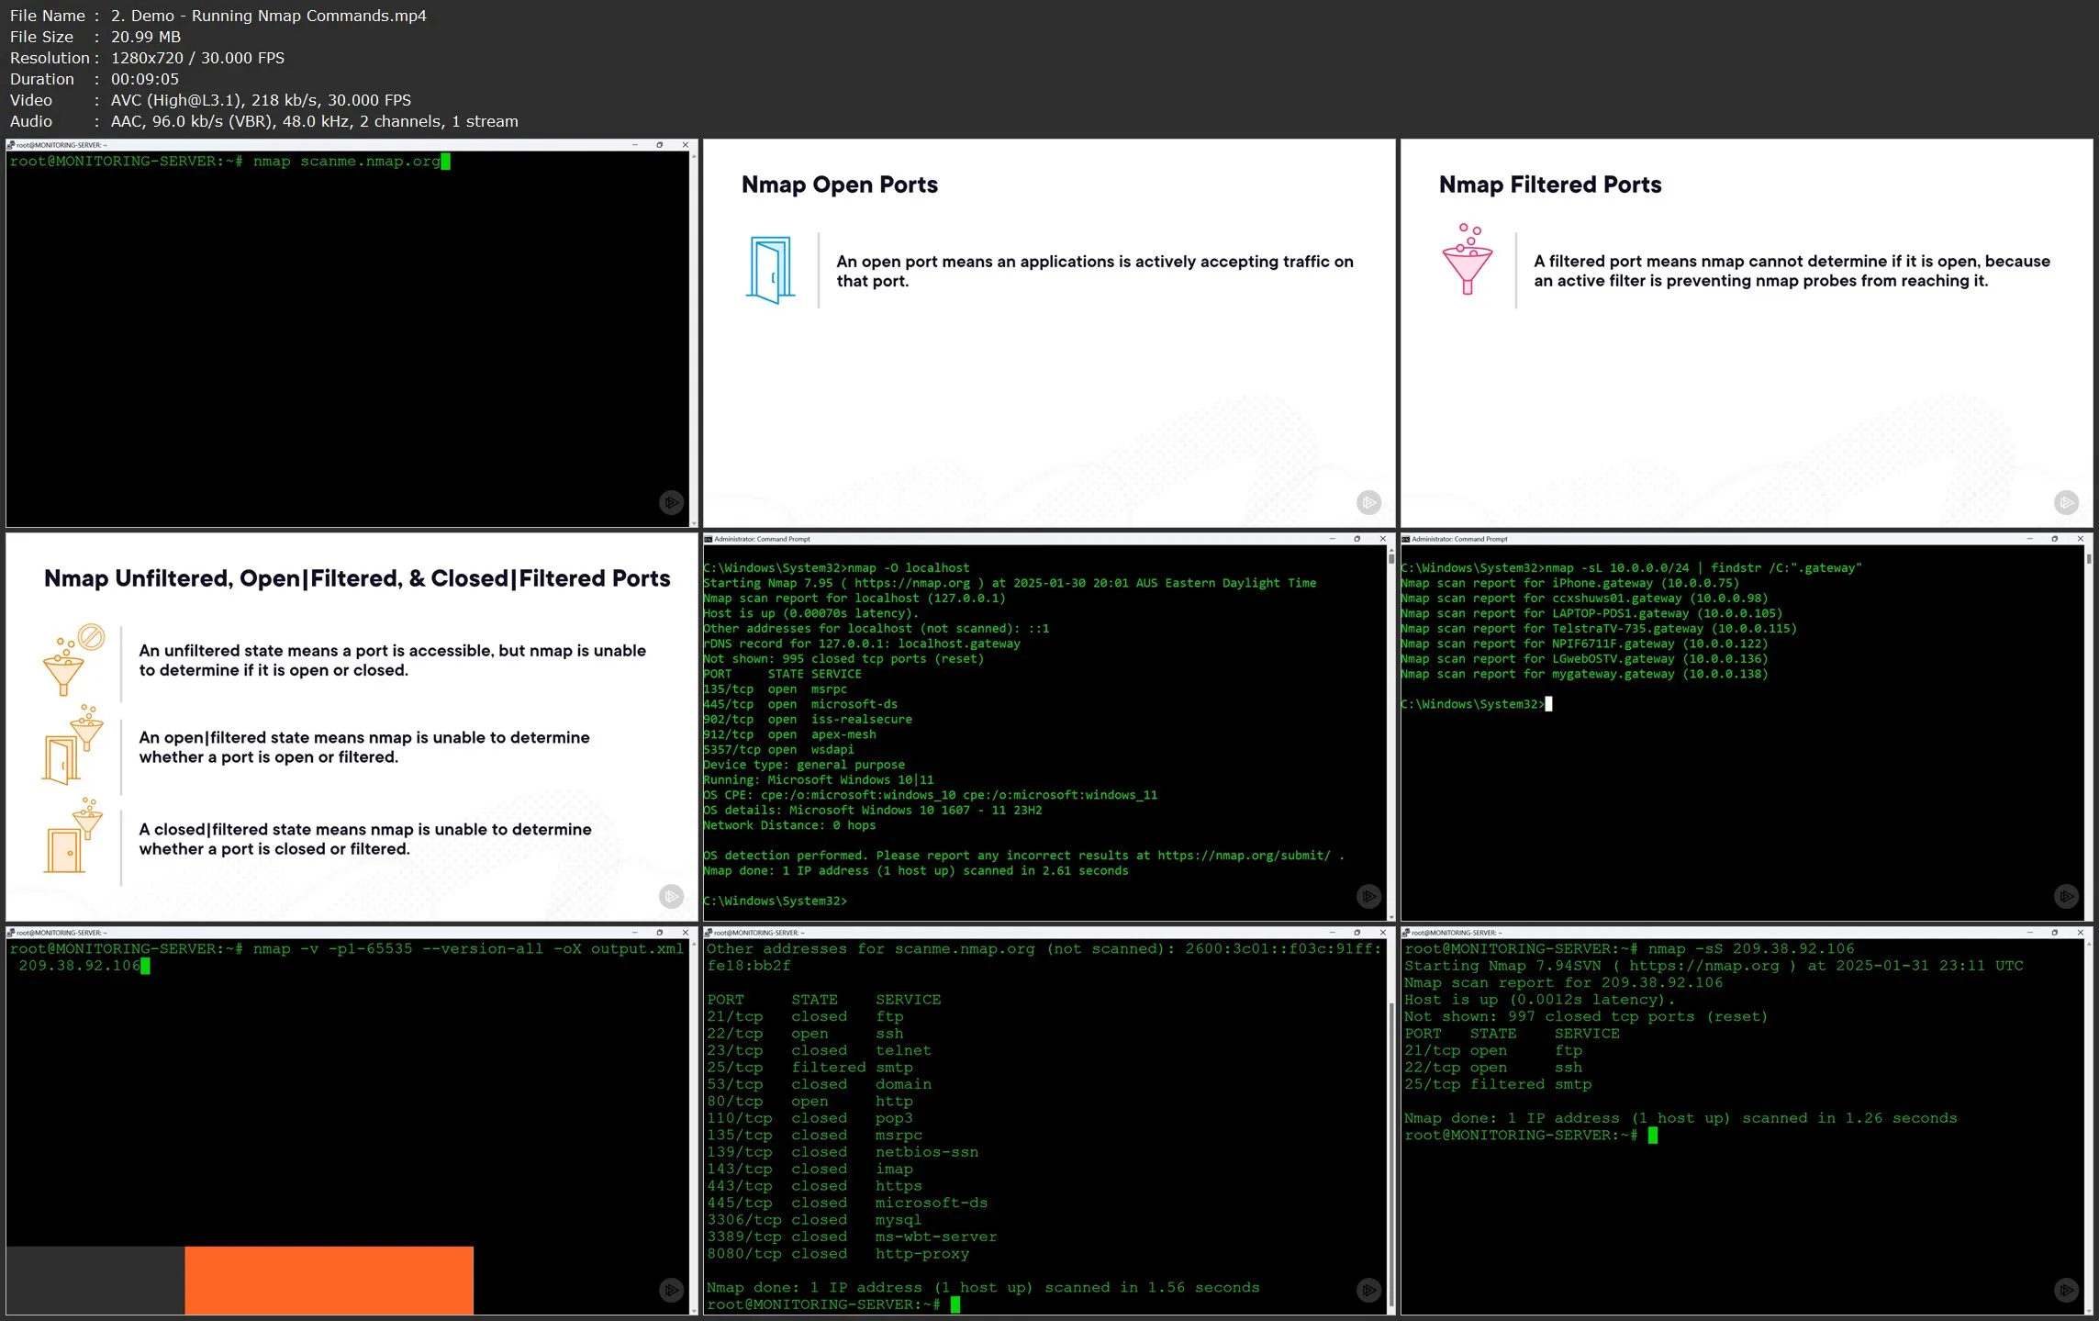The width and height of the screenshot is (2099, 1321).
Task: Select the Nmap Filtered Ports slide heading
Action: point(1549,185)
